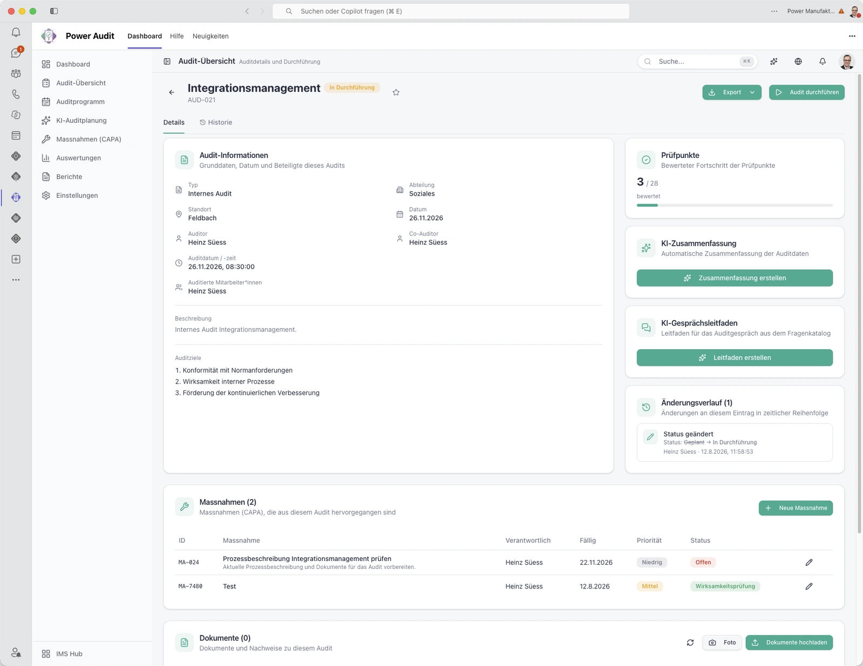Click the Suchen oder Copilot fragen field
Screen dimensions: 863x666
[451, 11]
